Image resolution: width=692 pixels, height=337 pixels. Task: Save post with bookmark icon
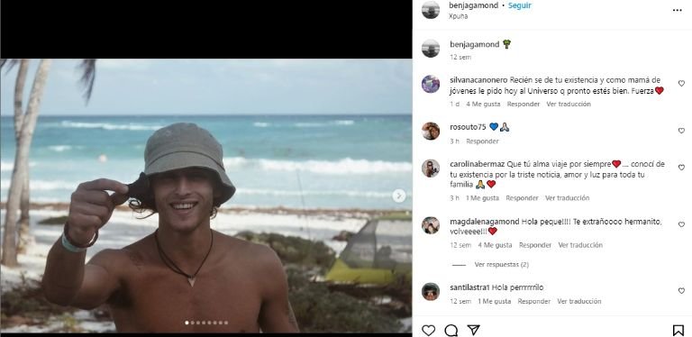[678, 330]
